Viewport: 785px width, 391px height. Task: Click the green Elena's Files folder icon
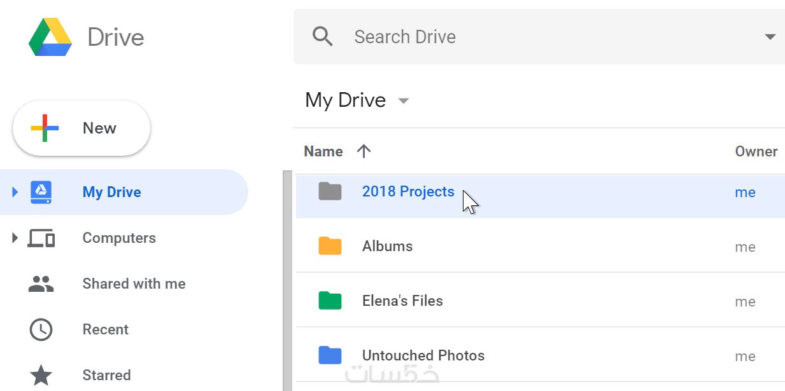(x=330, y=301)
